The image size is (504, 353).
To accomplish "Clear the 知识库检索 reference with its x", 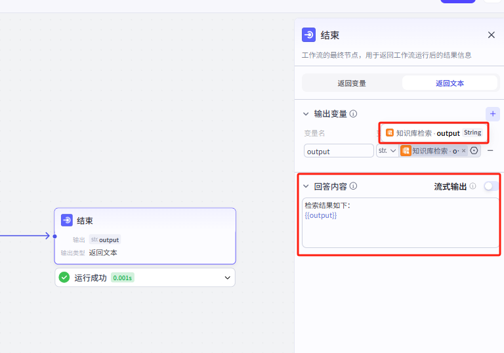I will click(x=463, y=151).
